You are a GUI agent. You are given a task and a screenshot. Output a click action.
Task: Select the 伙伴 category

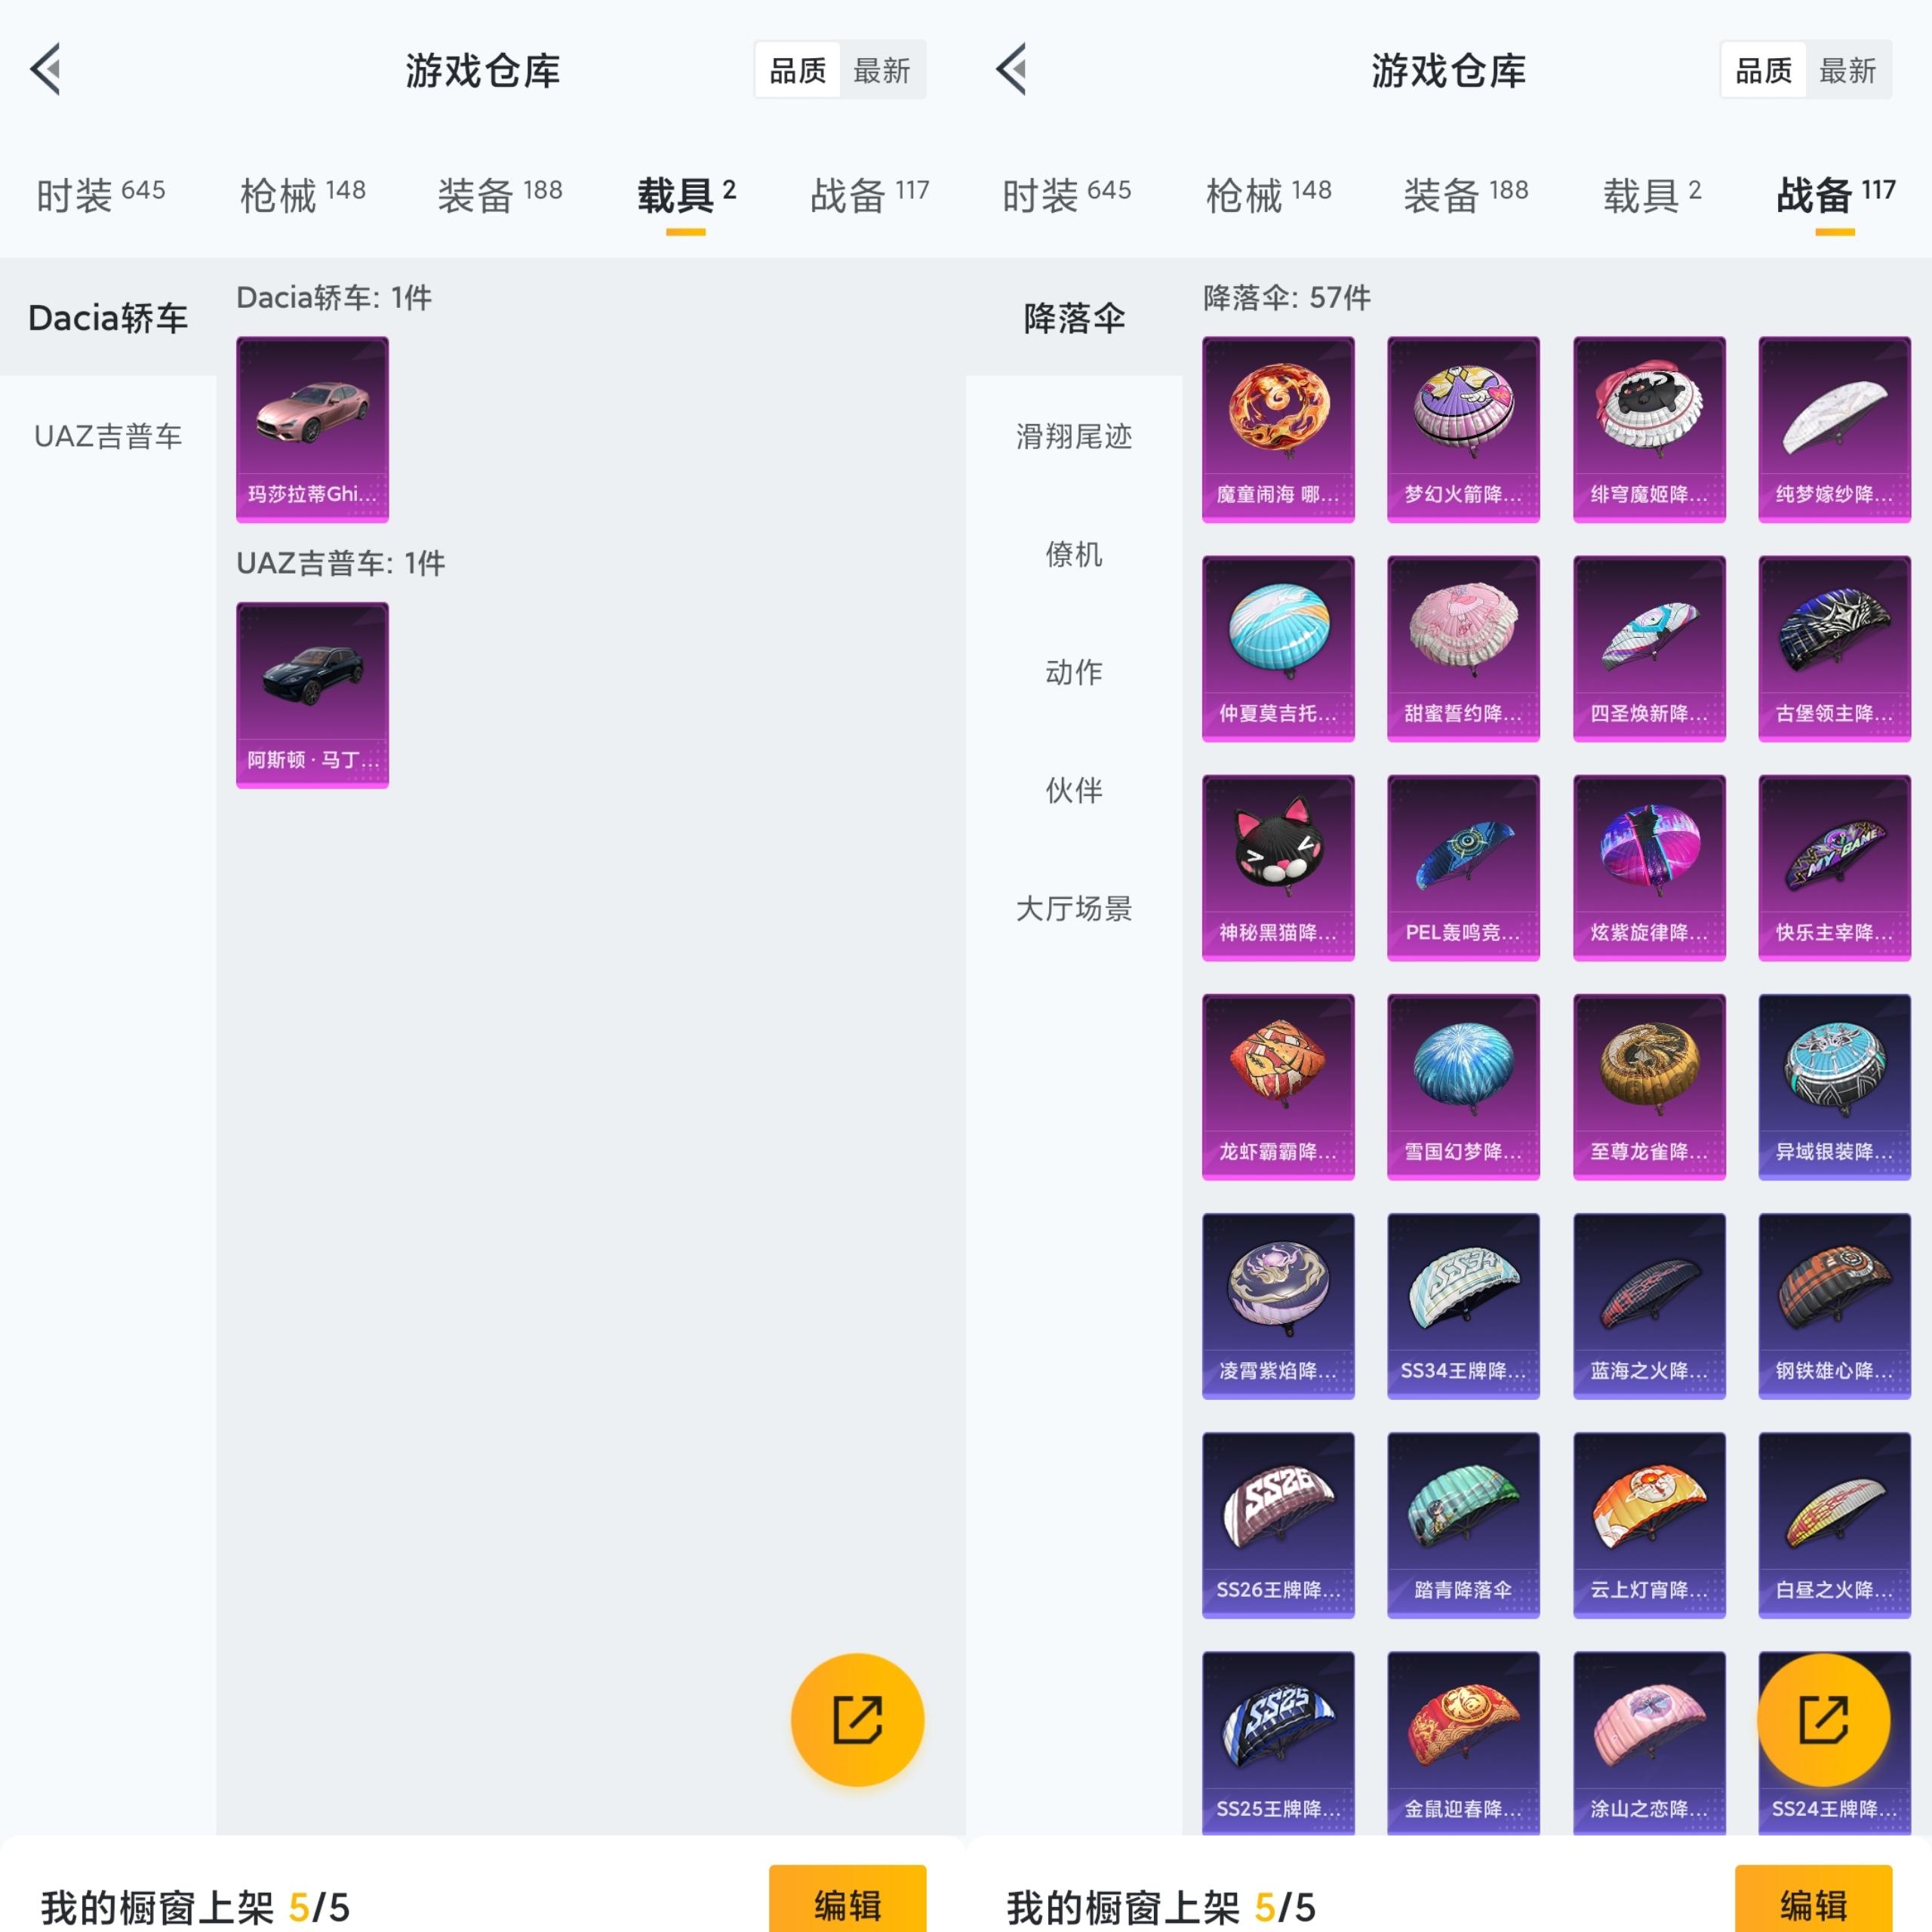coord(1073,791)
